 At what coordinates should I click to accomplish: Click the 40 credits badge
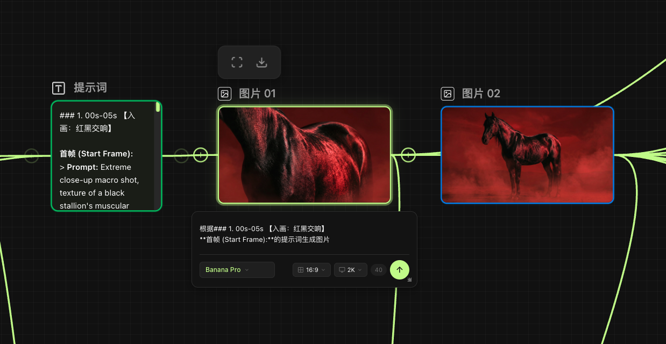(378, 270)
